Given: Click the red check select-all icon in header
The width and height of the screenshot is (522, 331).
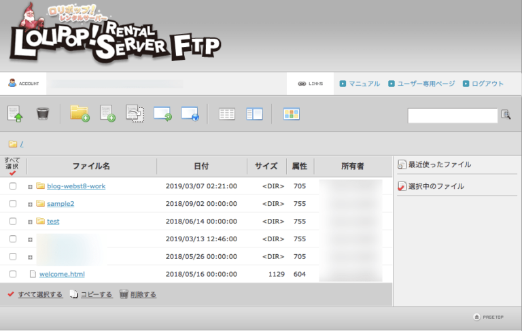Looking at the screenshot, I should coord(13,173).
